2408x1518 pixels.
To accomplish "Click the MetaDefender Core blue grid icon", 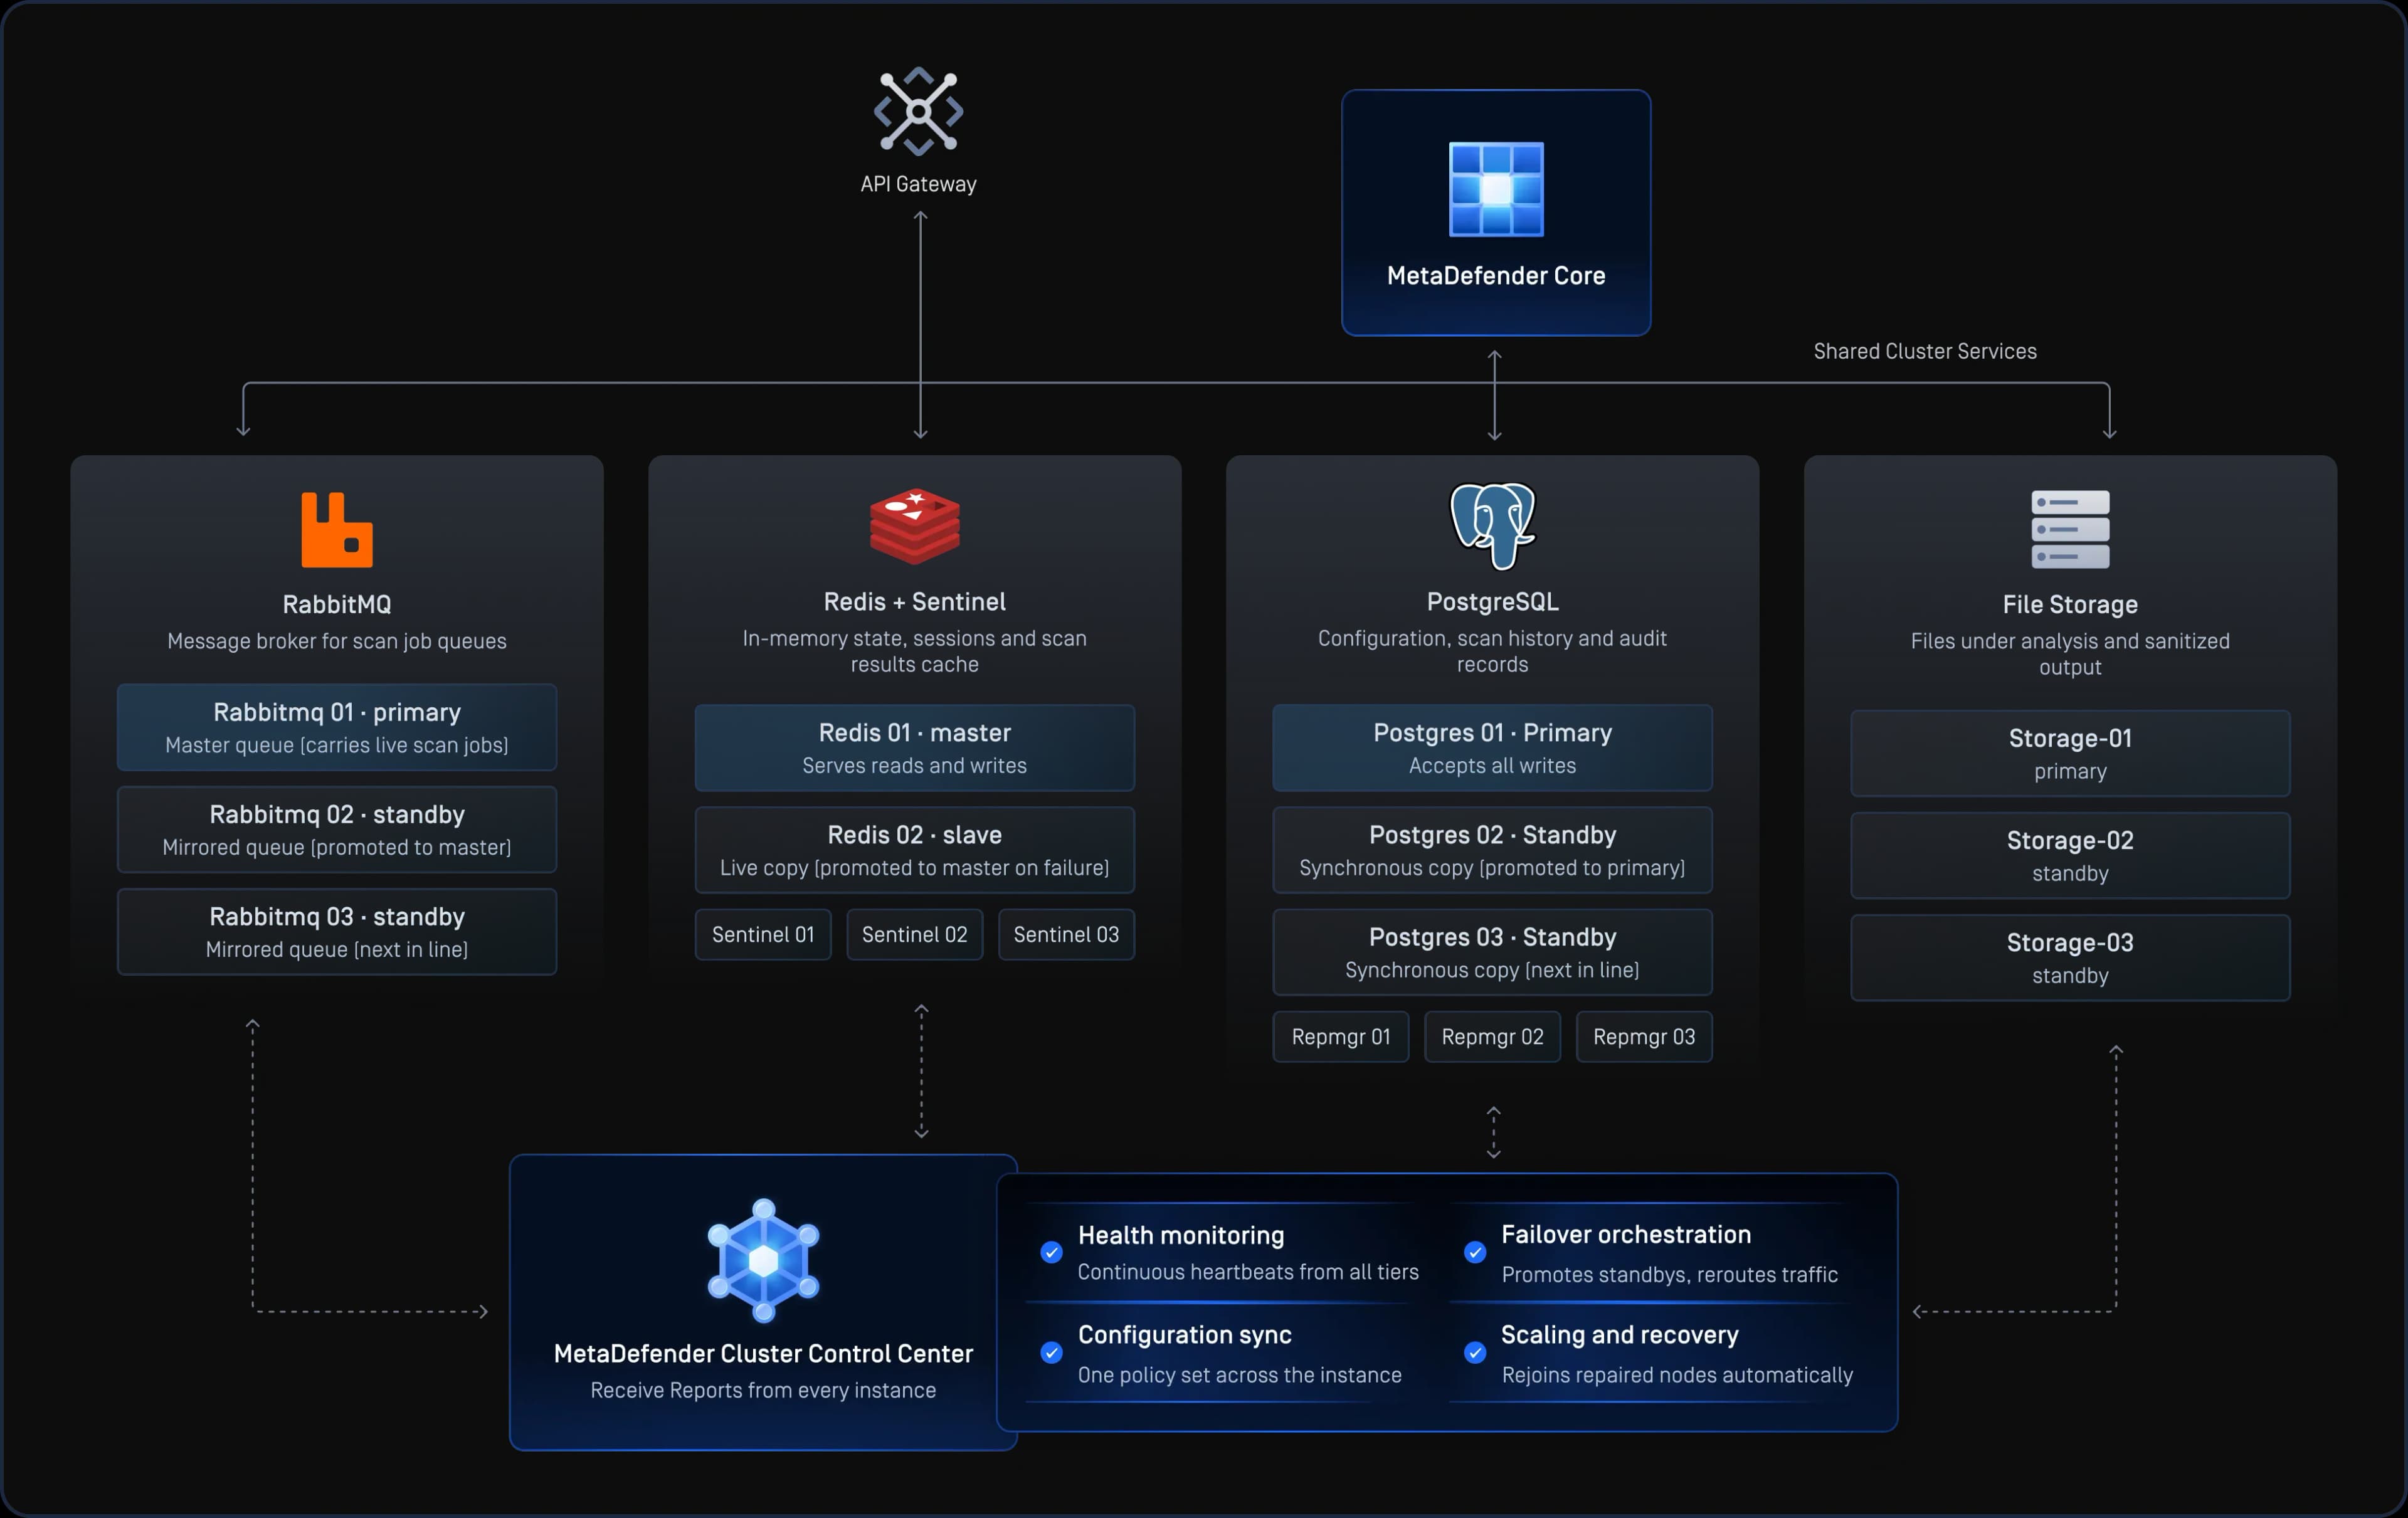I will tap(1496, 189).
